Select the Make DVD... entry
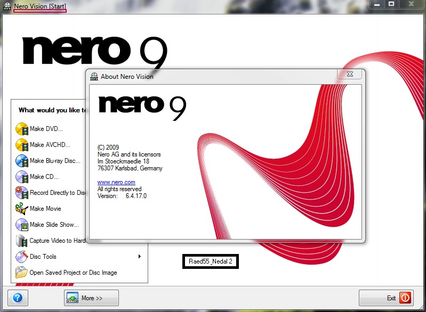This screenshot has width=426, height=312. (46, 129)
